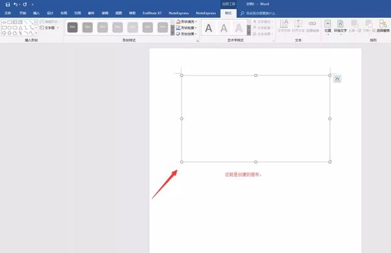Expand the Insert Shapes gallery More arrow
This screenshot has height=253, width=391.
point(36,33)
